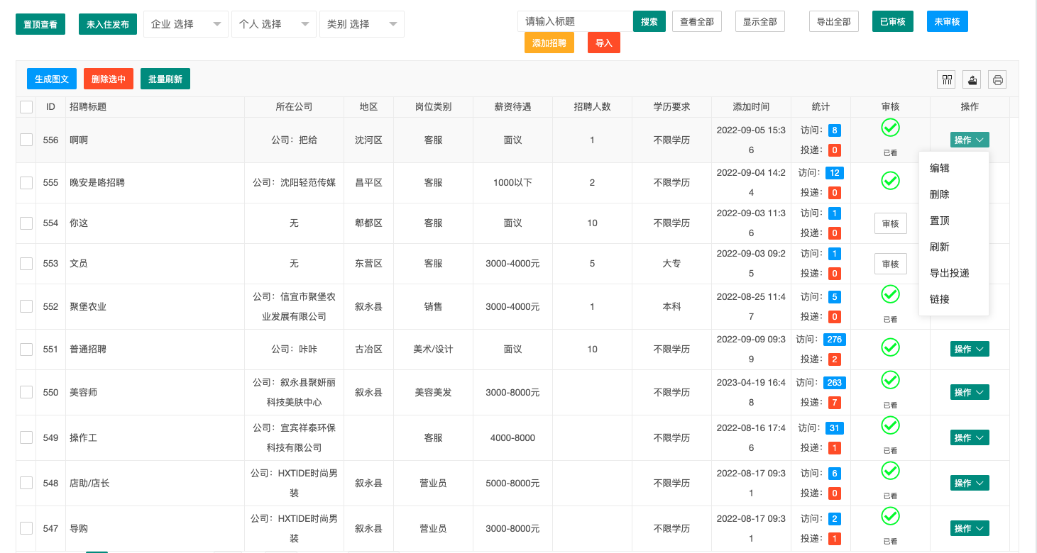Click the job title 美容师

pos(83,392)
